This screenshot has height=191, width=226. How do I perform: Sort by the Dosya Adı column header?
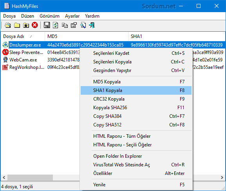coord(23,36)
